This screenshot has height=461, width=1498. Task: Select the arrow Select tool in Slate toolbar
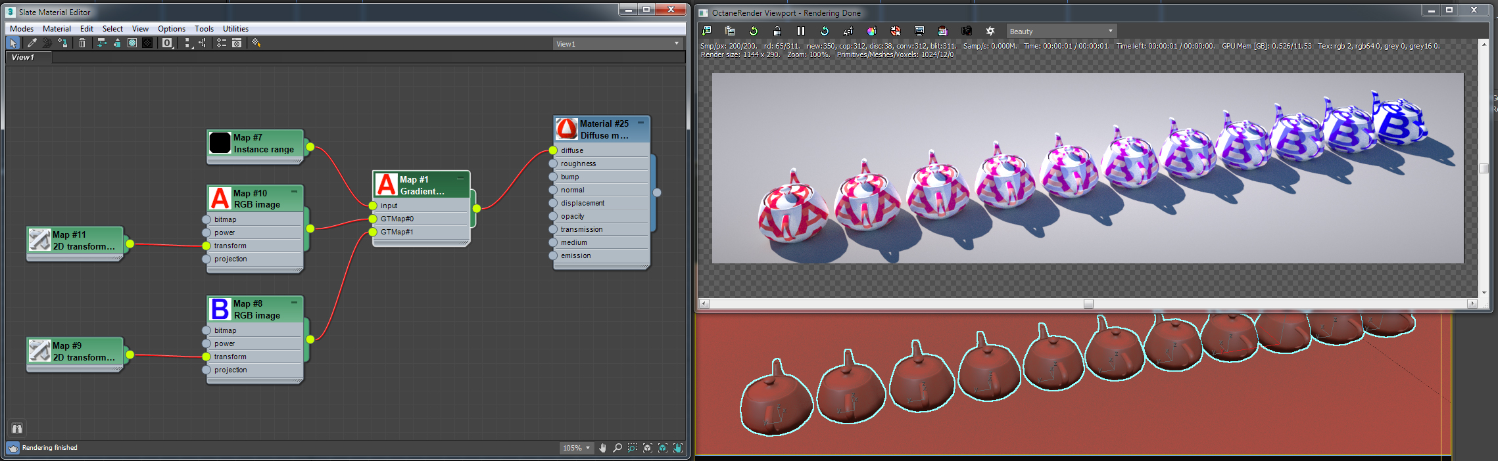click(13, 43)
